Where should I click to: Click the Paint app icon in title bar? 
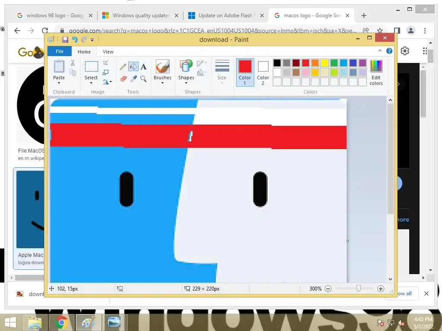click(51, 40)
